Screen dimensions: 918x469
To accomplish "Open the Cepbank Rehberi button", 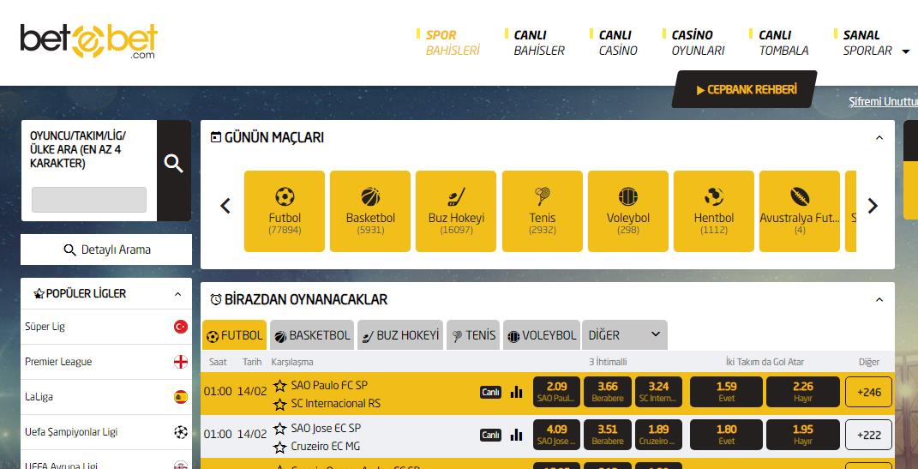I will coord(744,89).
